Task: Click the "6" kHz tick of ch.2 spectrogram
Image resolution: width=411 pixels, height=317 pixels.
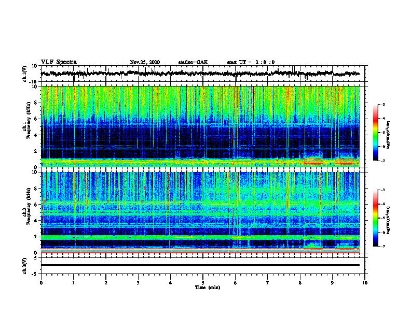Action: pyautogui.click(x=36, y=205)
